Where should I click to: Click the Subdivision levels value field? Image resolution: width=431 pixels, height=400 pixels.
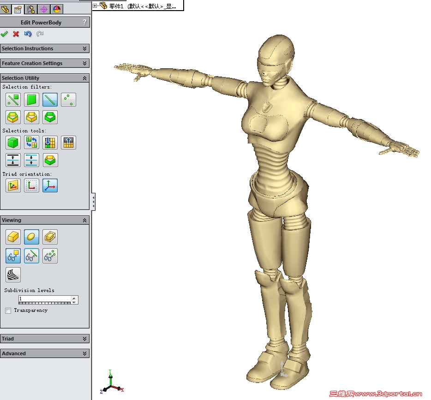45,299
